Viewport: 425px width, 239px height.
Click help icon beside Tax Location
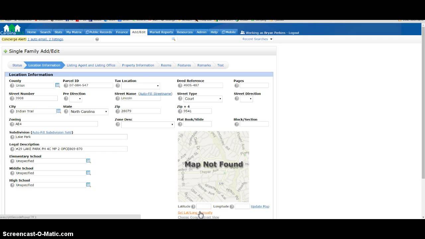tap(118, 86)
